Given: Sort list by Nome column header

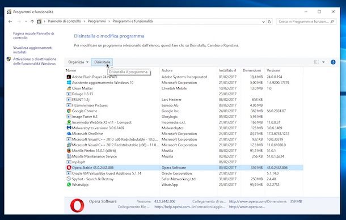Looking at the screenshot, I should coord(71,70).
